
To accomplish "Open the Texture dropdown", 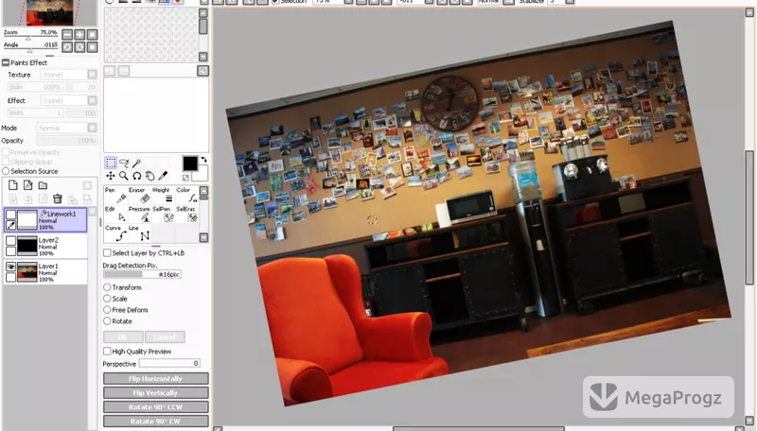I will tap(92, 75).
